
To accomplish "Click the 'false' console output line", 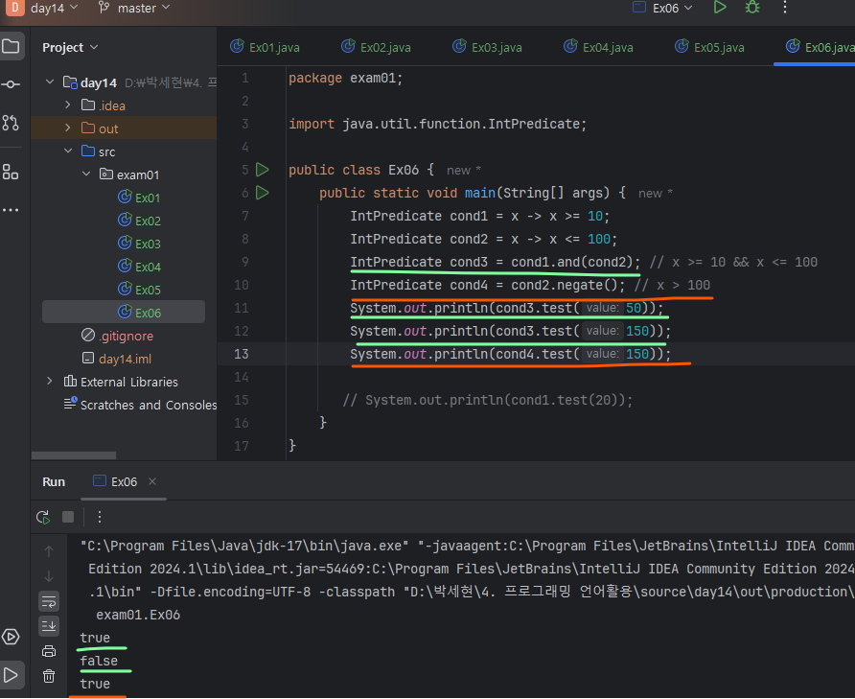I will (x=99, y=661).
